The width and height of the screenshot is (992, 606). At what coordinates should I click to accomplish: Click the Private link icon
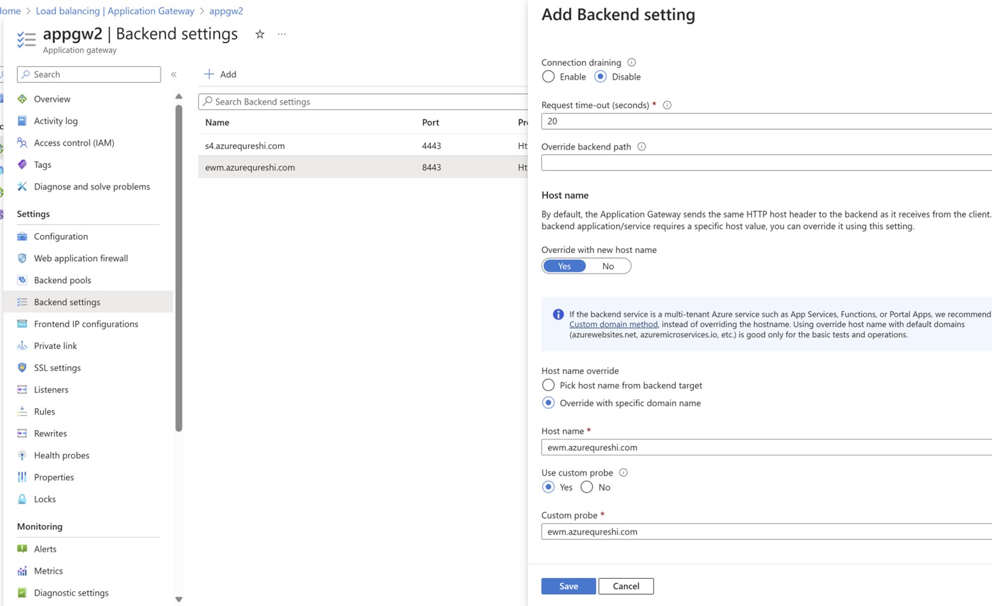22,346
